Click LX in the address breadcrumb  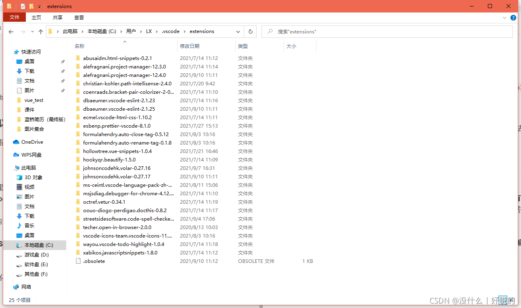[x=149, y=31]
